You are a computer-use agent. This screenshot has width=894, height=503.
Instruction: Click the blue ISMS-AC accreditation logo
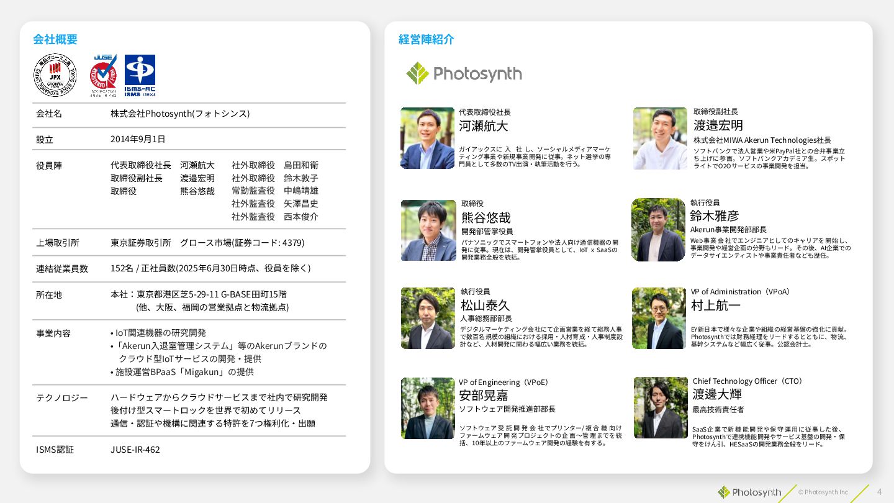[140, 76]
